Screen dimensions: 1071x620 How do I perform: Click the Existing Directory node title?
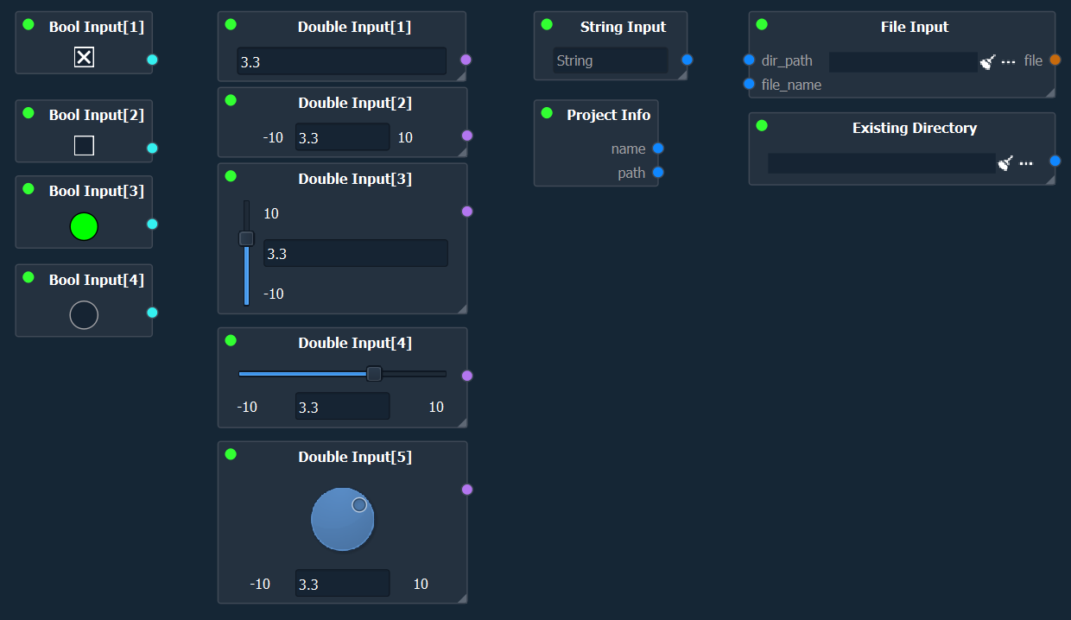point(915,128)
